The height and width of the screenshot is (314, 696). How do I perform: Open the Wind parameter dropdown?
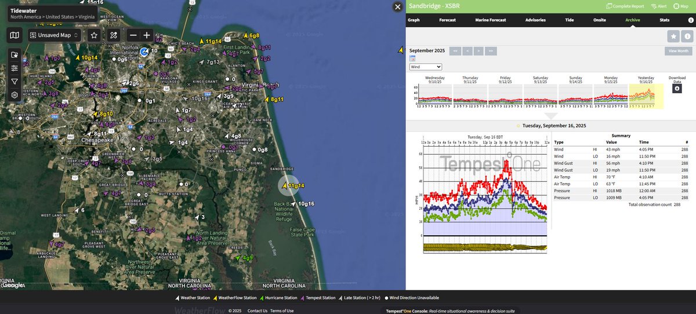click(425, 67)
